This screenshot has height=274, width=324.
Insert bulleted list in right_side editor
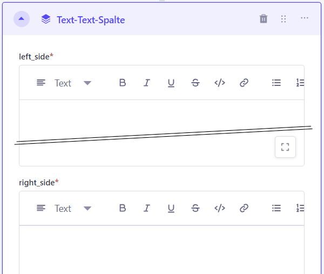click(276, 208)
